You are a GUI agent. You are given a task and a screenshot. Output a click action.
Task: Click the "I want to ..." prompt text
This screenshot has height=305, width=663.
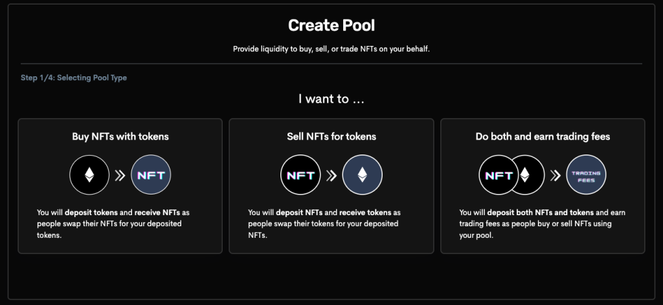(x=331, y=99)
